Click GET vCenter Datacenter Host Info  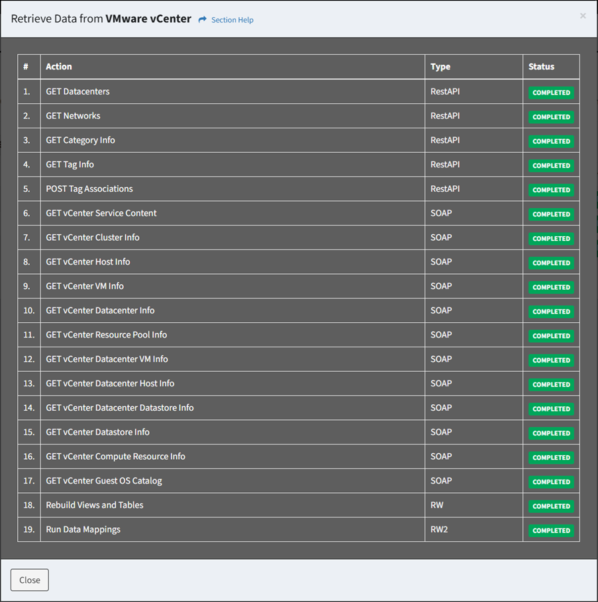(110, 383)
